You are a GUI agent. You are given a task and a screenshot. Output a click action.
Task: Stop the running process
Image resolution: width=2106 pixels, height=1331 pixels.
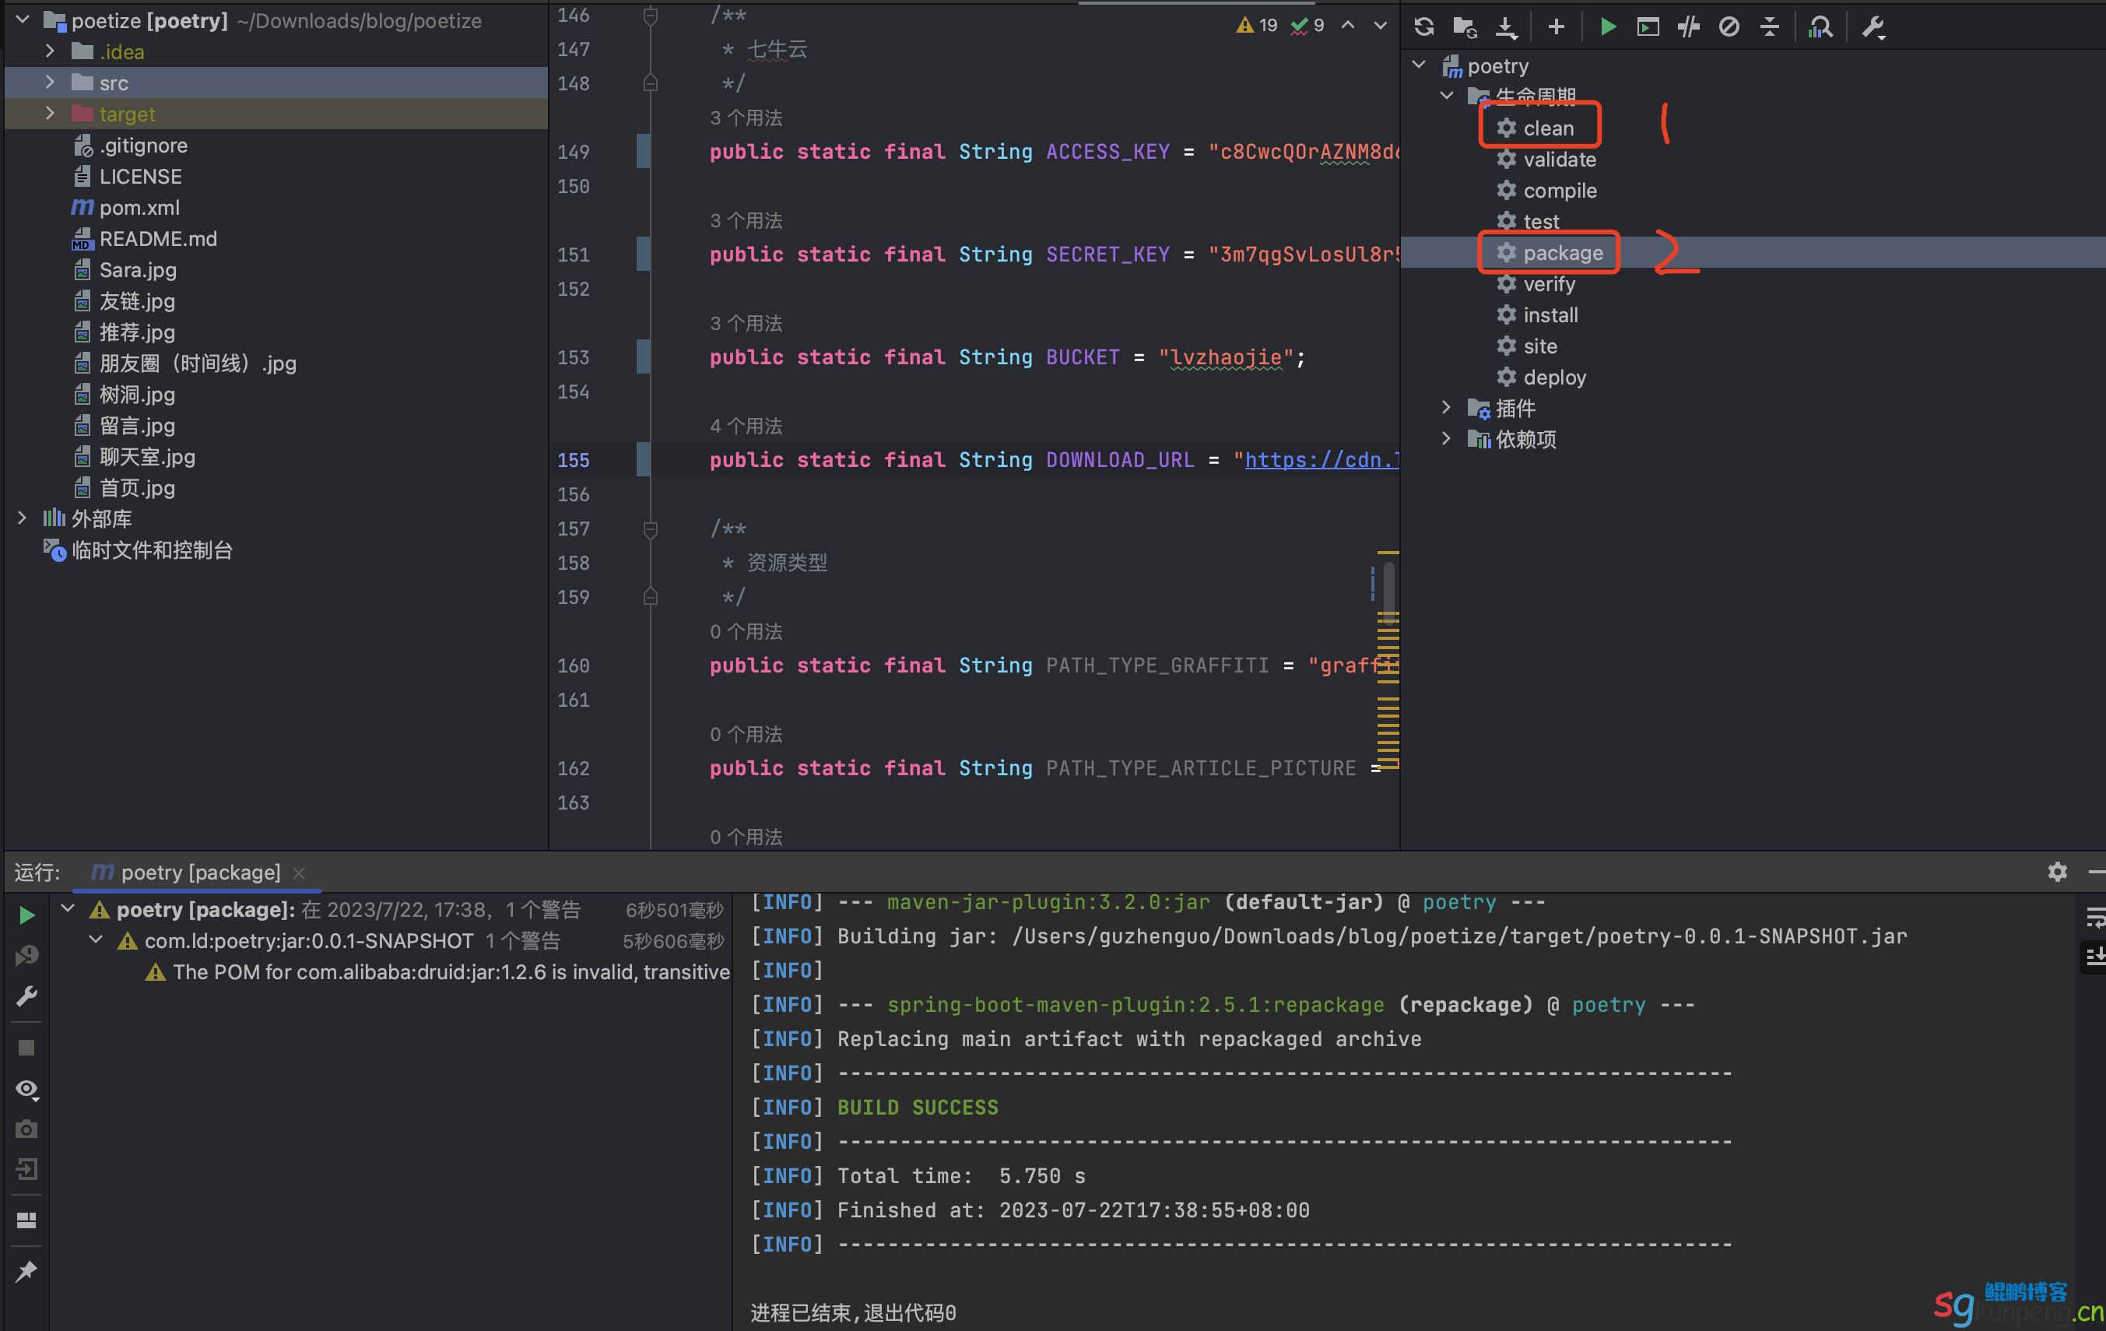[26, 1048]
